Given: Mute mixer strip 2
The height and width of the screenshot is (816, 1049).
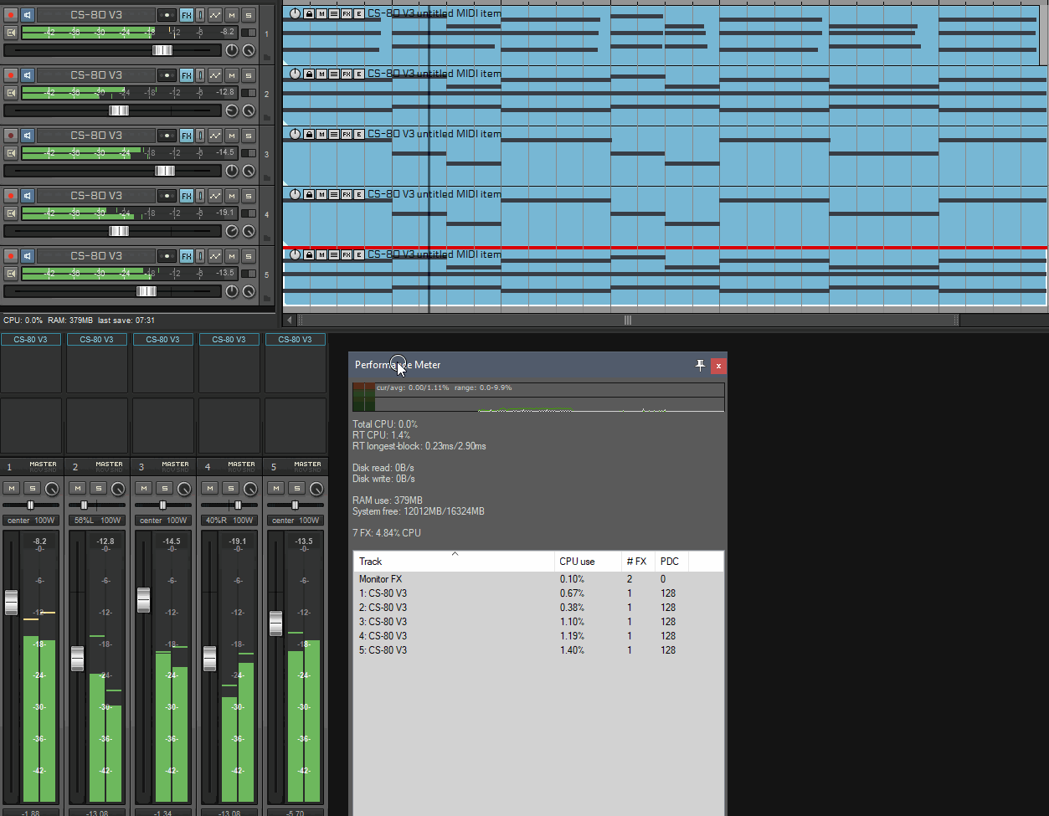Looking at the screenshot, I should [78, 488].
